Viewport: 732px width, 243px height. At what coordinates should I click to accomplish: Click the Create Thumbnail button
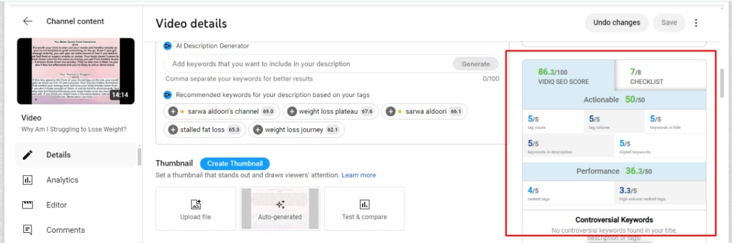234,164
